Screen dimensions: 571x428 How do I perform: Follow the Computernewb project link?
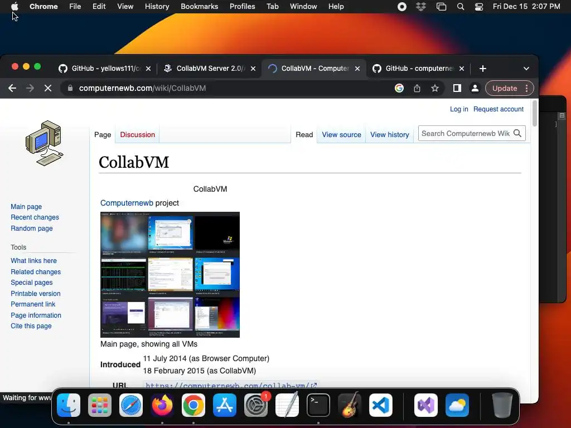coord(127,203)
